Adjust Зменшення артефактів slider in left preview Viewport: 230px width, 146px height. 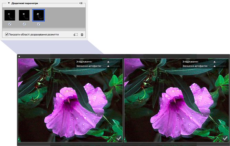108,66
